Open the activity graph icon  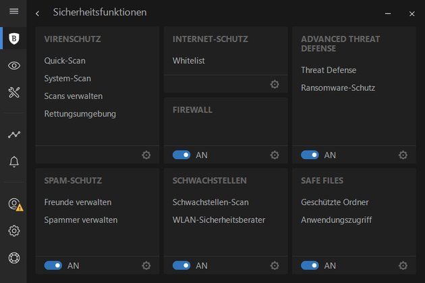(13, 134)
